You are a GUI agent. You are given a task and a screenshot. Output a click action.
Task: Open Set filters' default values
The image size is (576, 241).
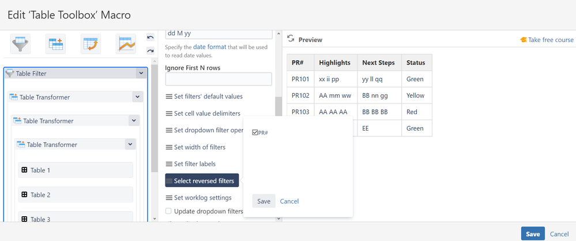click(x=204, y=97)
